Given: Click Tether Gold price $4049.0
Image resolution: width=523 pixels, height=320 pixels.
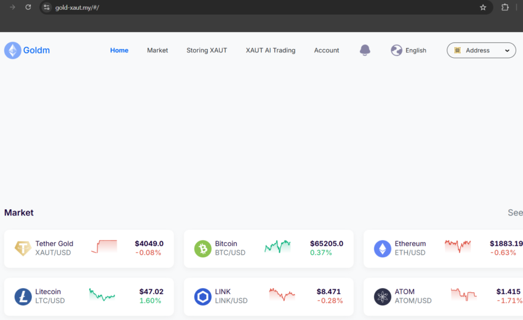Looking at the screenshot, I should point(149,244).
